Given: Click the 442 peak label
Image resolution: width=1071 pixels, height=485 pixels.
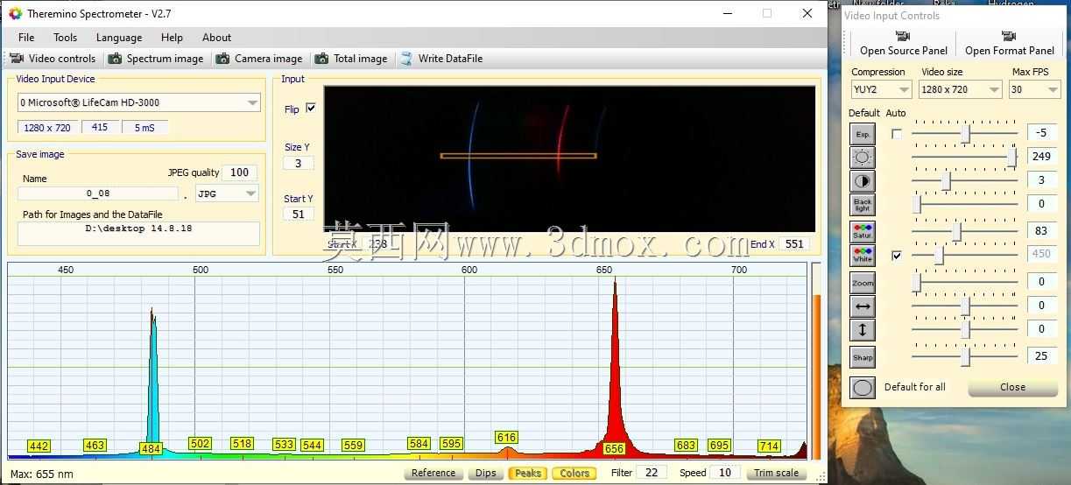Looking at the screenshot, I should coord(39,446).
